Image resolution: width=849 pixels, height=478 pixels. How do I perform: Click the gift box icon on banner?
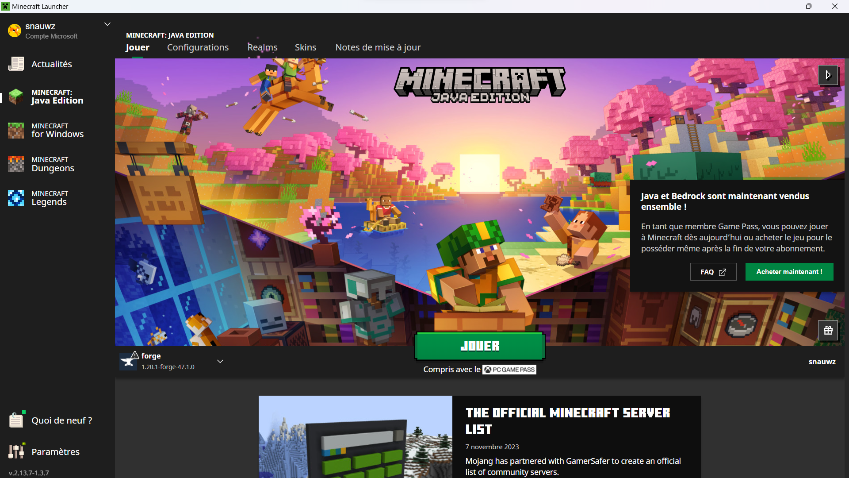click(x=828, y=330)
